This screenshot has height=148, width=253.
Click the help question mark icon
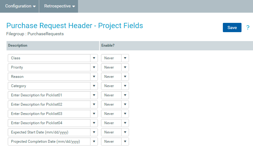248,28
